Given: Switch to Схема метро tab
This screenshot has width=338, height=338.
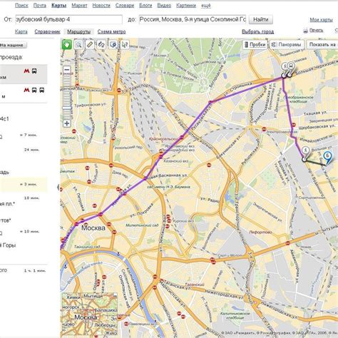Looking at the screenshot, I should (x=111, y=31).
